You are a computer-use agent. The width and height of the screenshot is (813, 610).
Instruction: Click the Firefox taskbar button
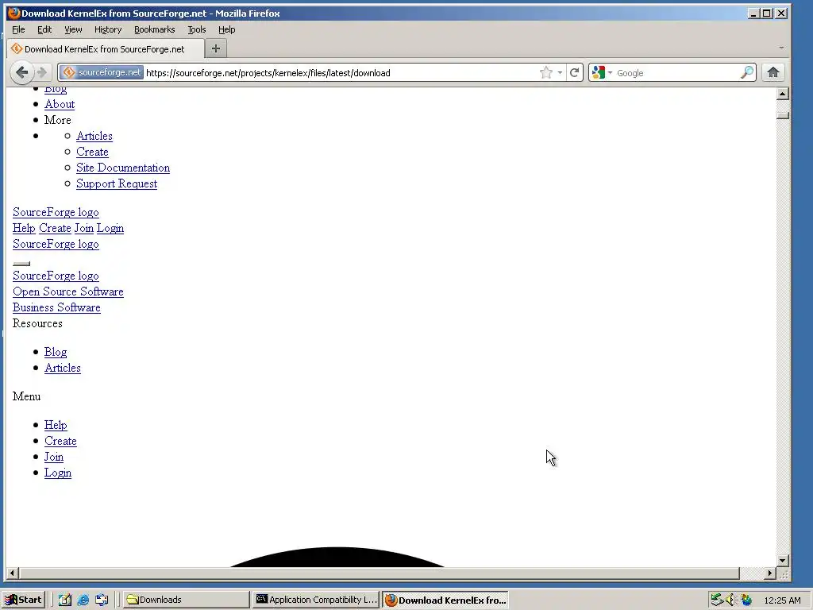pyautogui.click(x=445, y=600)
